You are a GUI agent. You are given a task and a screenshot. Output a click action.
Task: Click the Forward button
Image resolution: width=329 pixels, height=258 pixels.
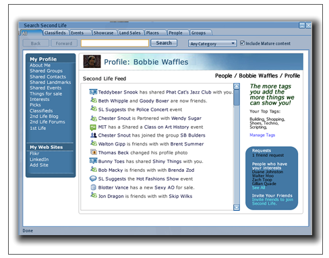(64, 43)
